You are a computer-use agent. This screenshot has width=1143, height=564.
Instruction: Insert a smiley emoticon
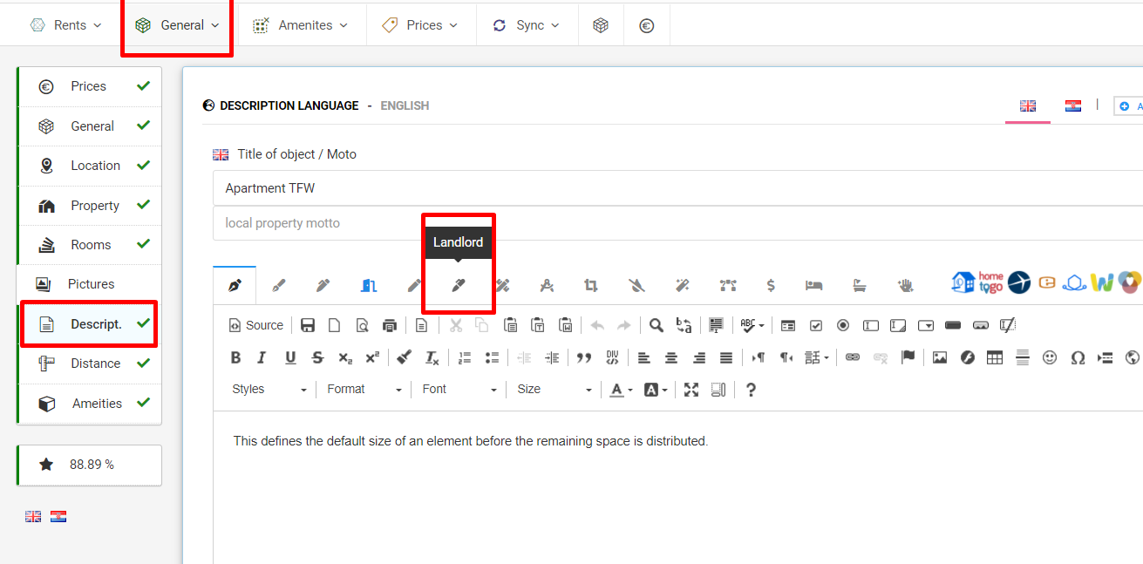(1050, 357)
